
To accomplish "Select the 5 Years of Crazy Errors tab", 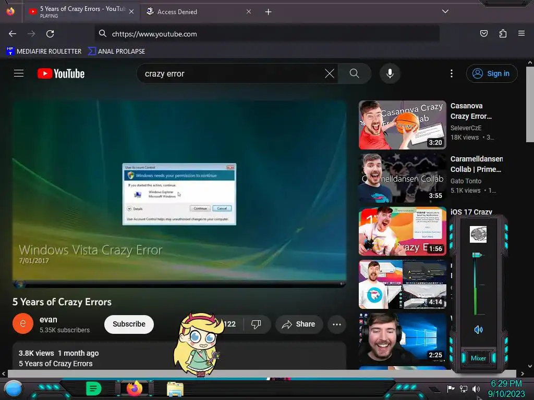I will (81, 11).
